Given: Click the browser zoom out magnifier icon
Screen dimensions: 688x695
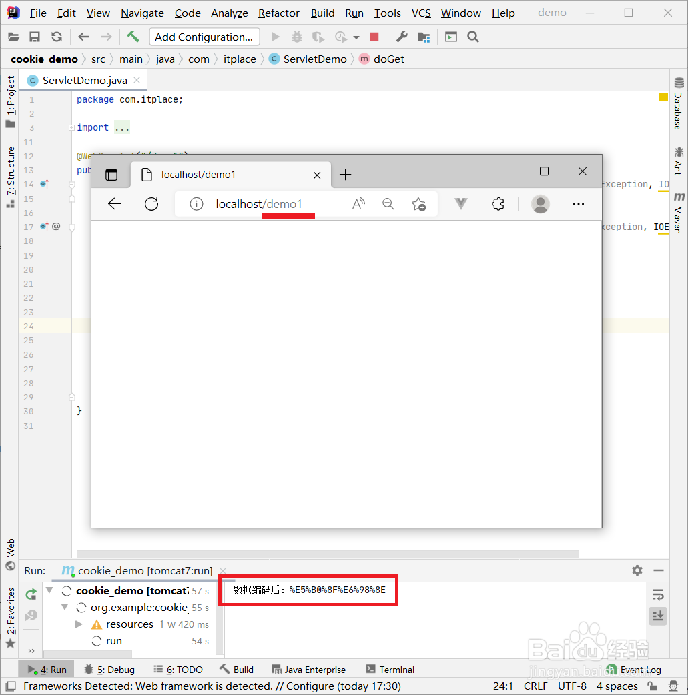Looking at the screenshot, I should (388, 204).
